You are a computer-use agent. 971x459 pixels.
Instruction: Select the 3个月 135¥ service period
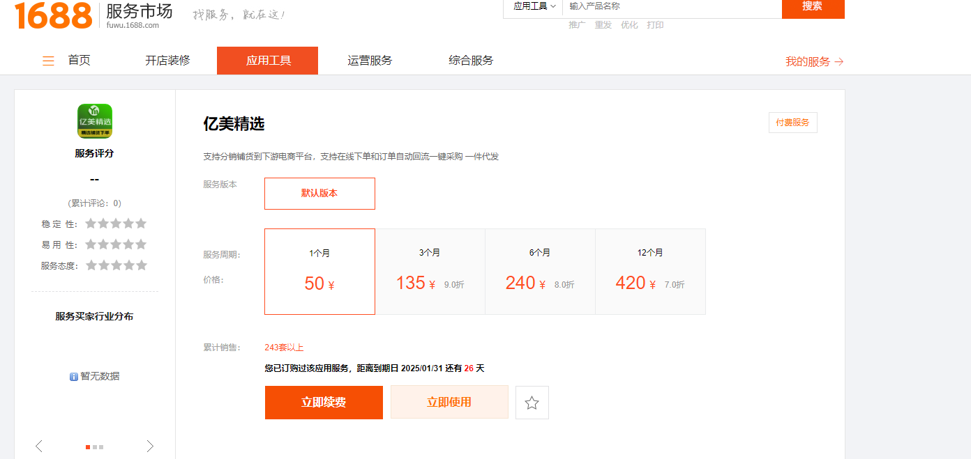(x=430, y=272)
